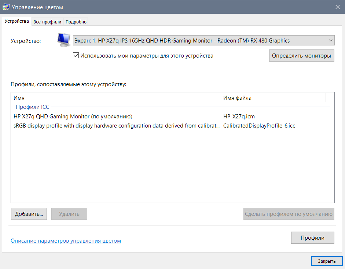The width and height of the screenshot is (345, 269).
Task: Open the Все профили tab
Action: coord(47,22)
